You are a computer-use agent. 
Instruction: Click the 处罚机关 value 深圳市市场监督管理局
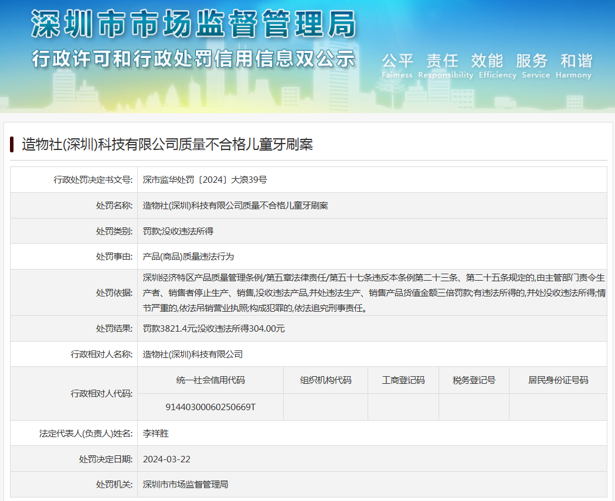(x=185, y=485)
